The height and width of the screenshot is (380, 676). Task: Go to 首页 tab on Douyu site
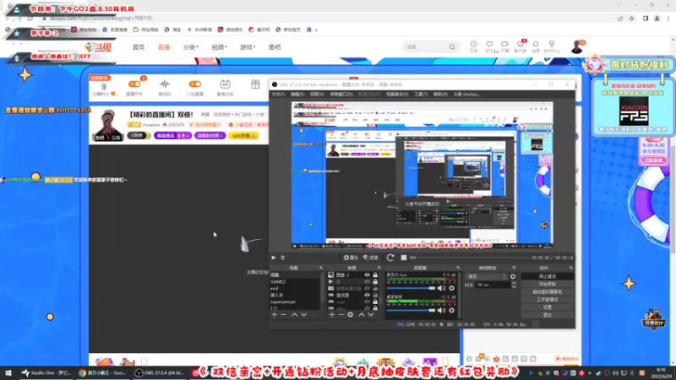coord(139,47)
